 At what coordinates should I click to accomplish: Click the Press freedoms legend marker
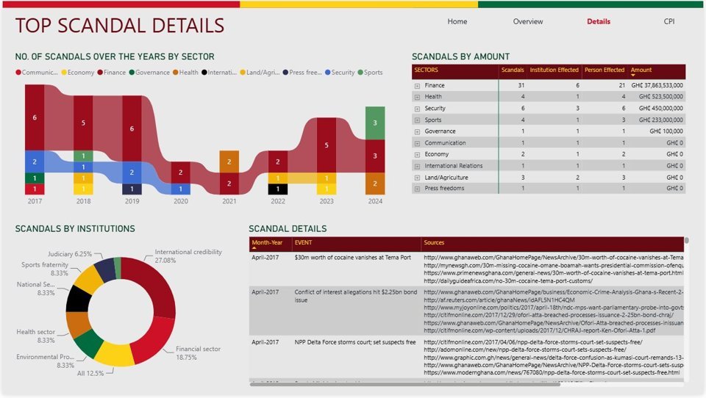coord(285,73)
